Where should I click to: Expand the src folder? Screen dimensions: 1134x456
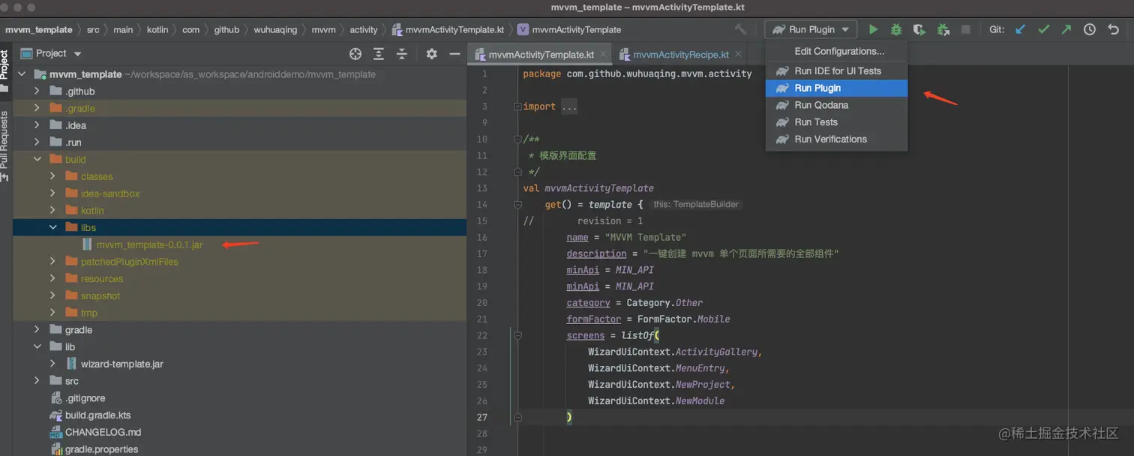[x=37, y=381]
